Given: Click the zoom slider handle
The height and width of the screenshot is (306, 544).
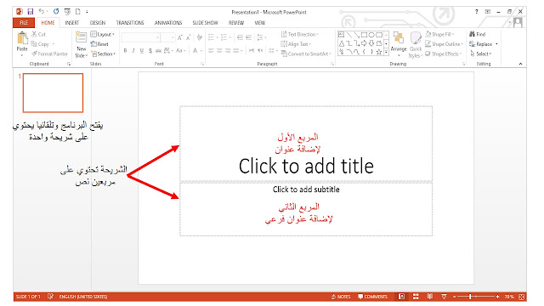Looking at the screenshot, I should point(470,297).
